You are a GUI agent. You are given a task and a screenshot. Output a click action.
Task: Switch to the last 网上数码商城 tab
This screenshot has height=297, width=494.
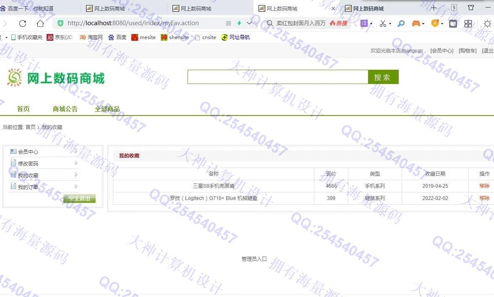(x=383, y=8)
